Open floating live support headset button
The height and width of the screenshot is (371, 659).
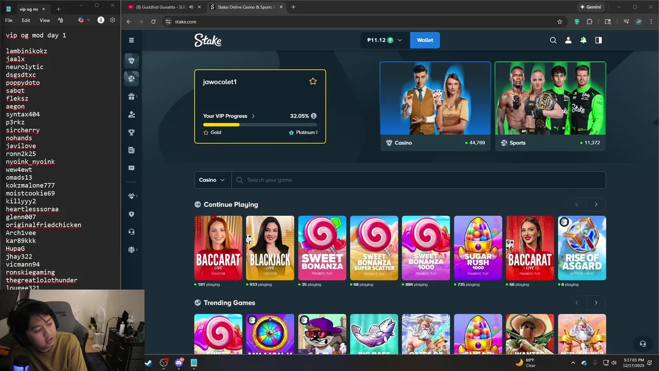pos(643,344)
